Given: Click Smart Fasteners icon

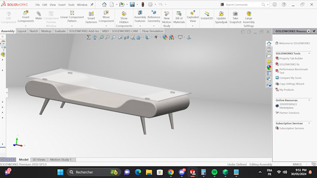Looking at the screenshot, I should (91, 17).
